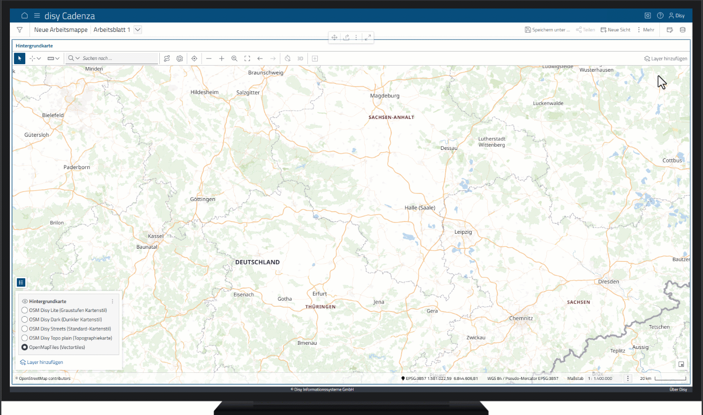Open the routing tool icon
The height and width of the screenshot is (415, 703).
pyautogui.click(x=167, y=59)
